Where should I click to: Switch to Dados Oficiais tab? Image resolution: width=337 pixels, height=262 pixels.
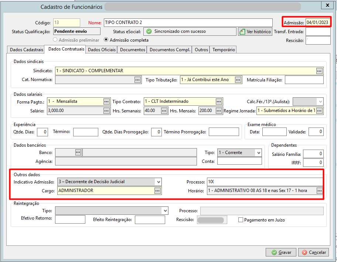(102, 50)
